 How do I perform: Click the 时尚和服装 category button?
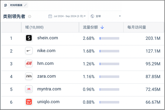click(15, 5)
